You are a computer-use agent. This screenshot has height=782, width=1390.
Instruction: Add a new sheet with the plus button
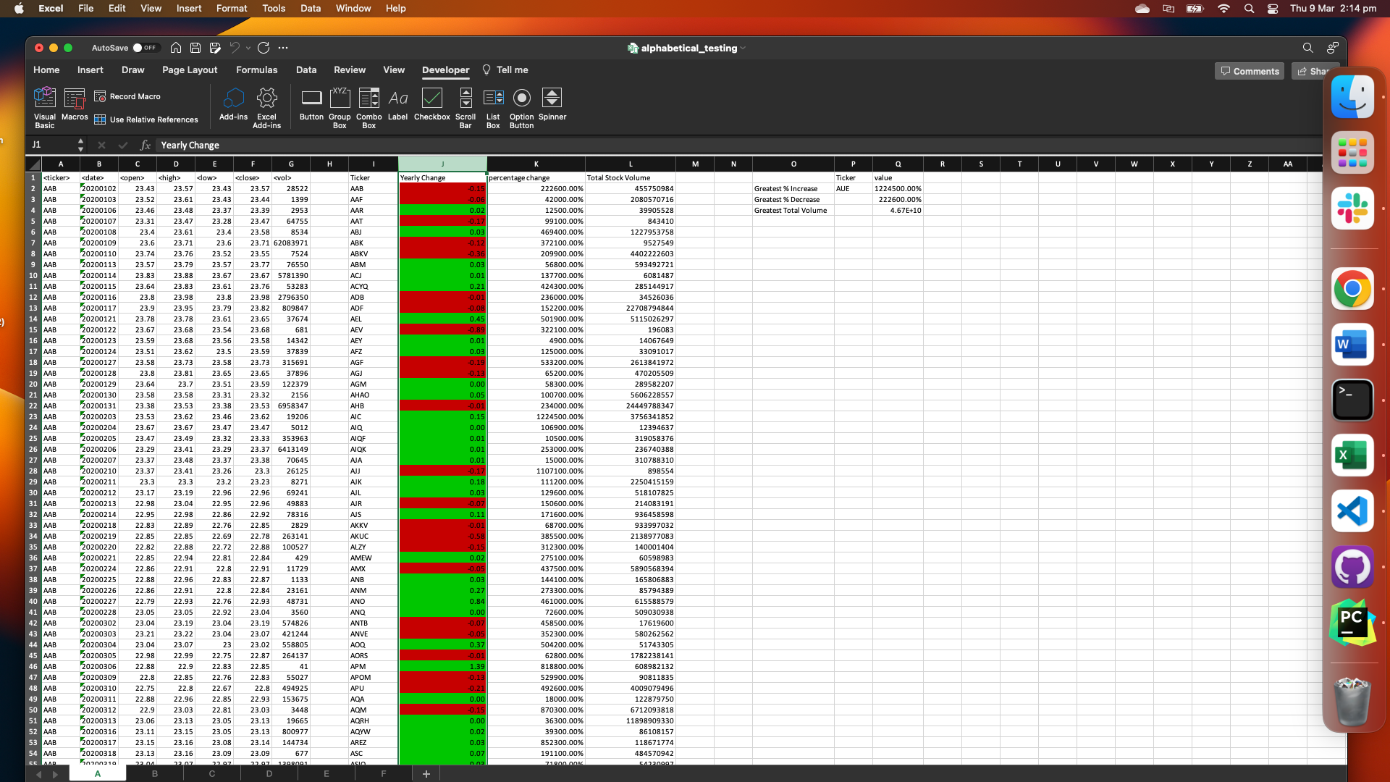(x=426, y=774)
